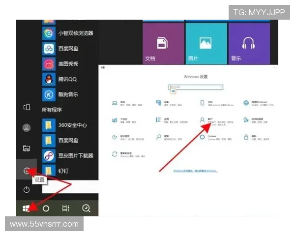
Task: Click the 所有程序 header
Action: point(52,110)
